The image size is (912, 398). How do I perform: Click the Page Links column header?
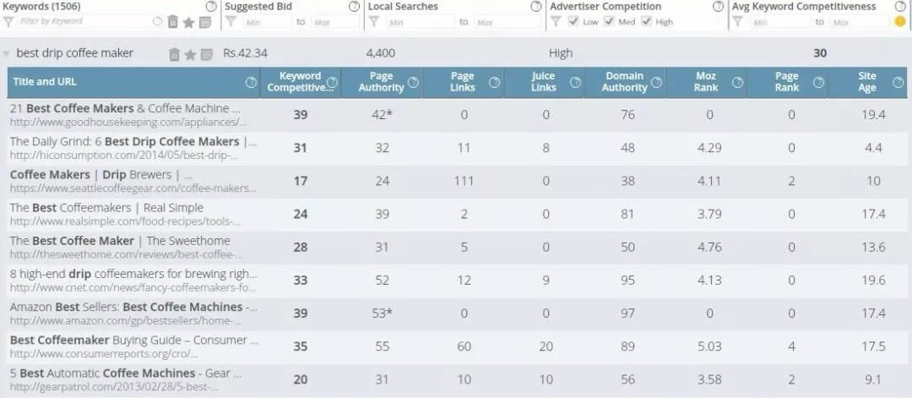coord(463,82)
